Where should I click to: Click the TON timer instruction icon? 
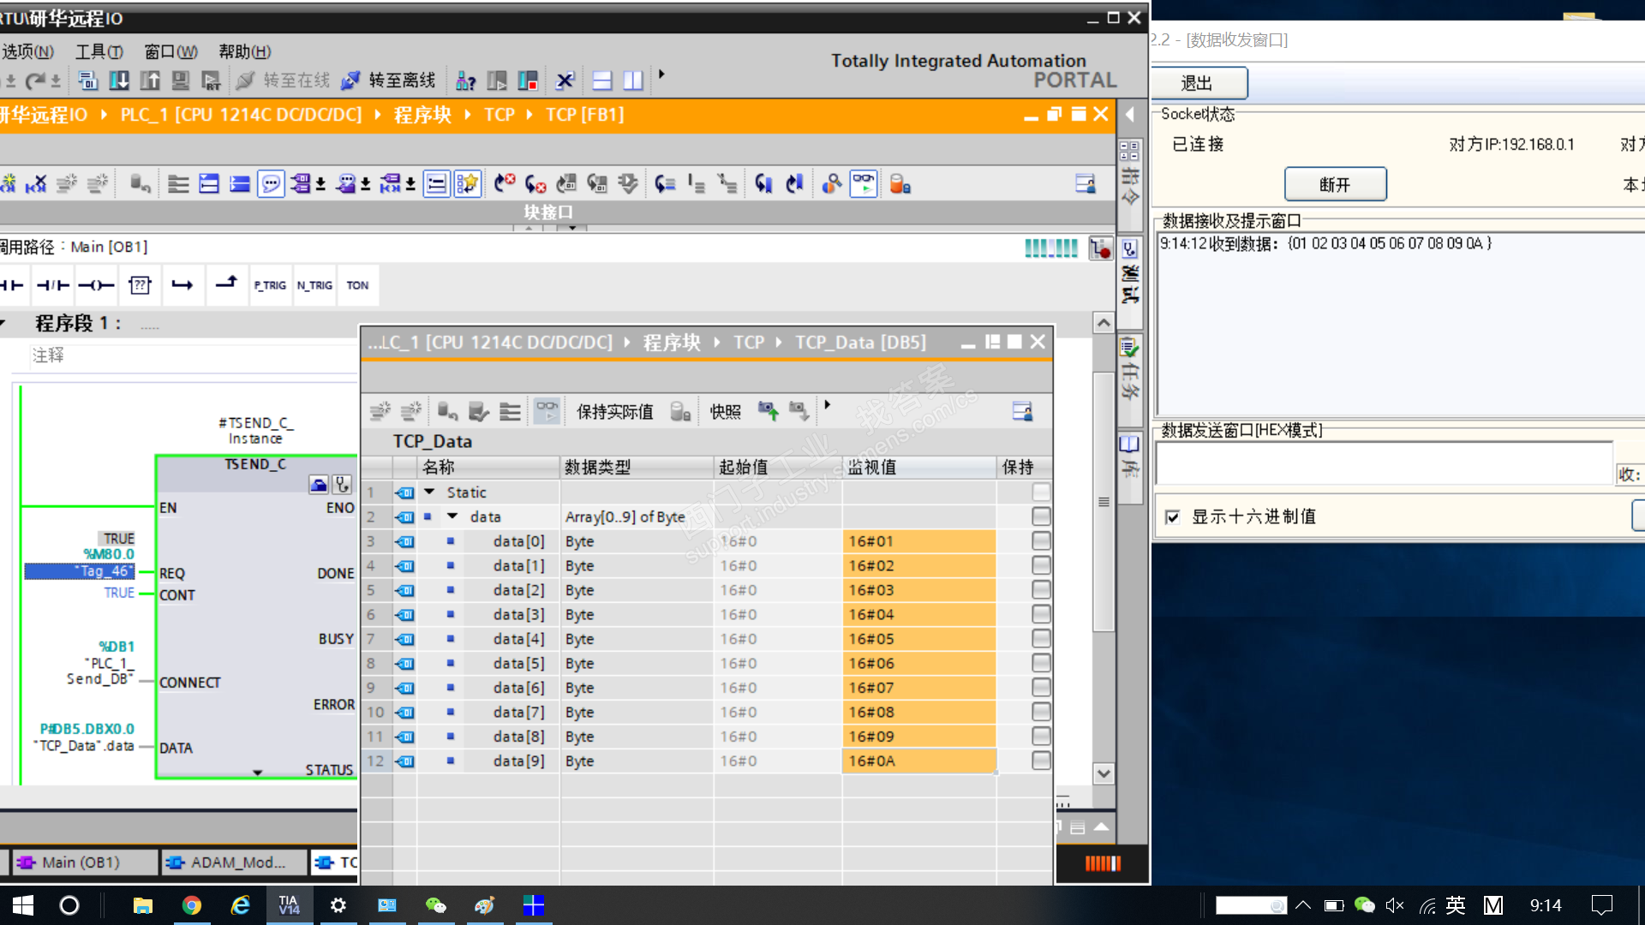[x=357, y=285]
